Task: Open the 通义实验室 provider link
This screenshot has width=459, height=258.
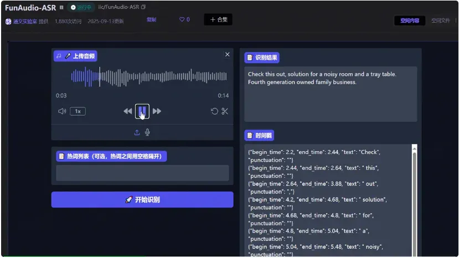Action: click(25, 22)
